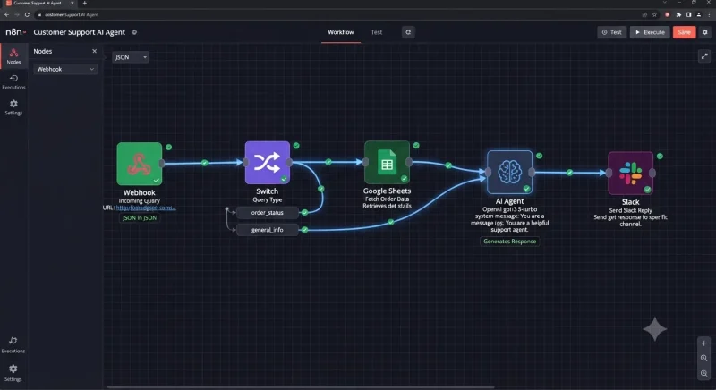
Task: Click Webhook node's status checkmark badge
Action: [x=169, y=147]
